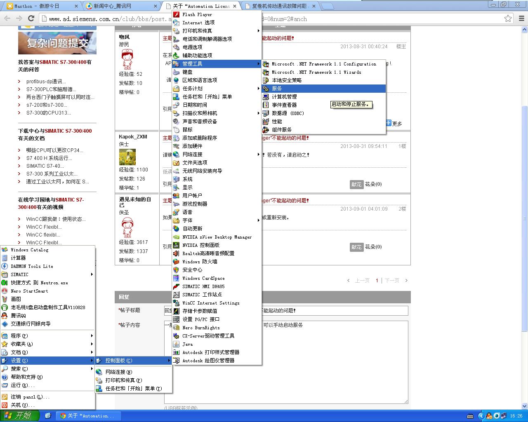Click the 腾讯QQ penguin icon in Start menu
This screenshot has width=528, height=422.
coord(5,316)
